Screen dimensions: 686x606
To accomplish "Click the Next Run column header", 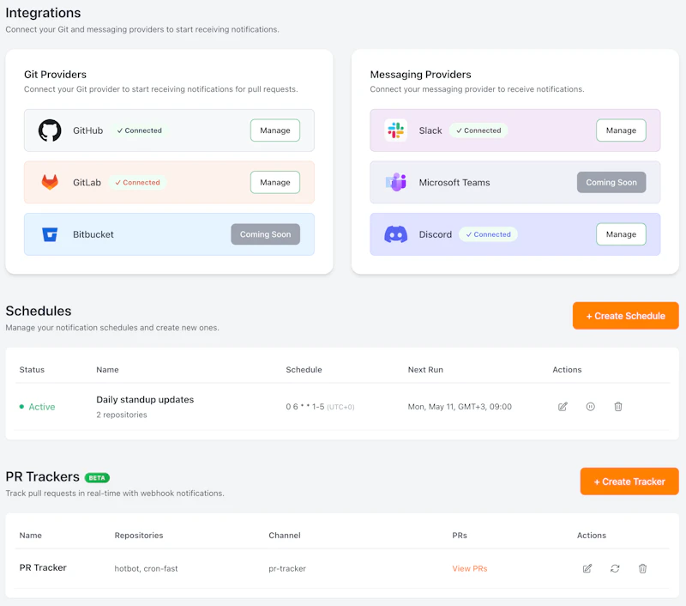I will tap(425, 370).
